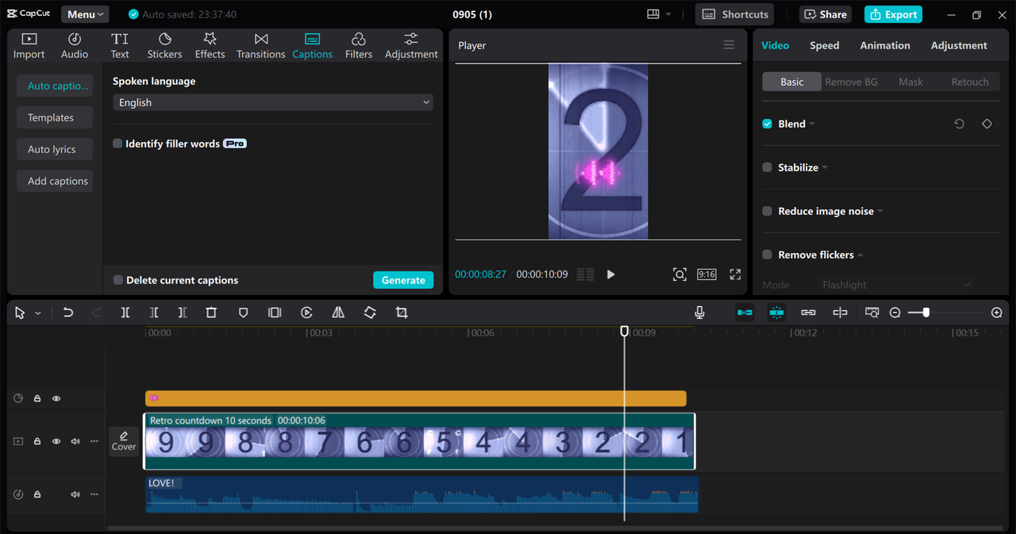Click the Delete left (trim start) tool
Screen dimensions: 1016x534
(x=154, y=313)
